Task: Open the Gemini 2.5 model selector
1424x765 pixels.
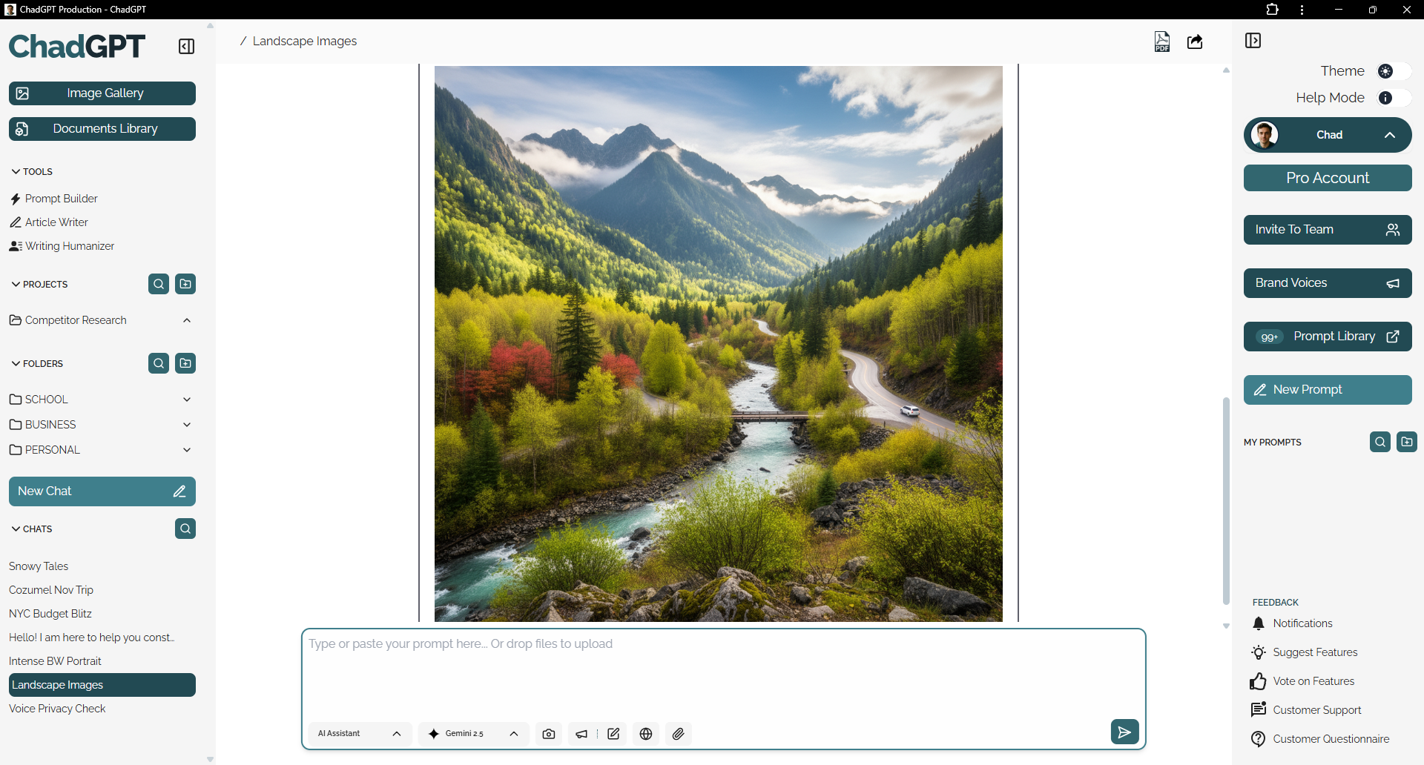Action: (x=472, y=734)
